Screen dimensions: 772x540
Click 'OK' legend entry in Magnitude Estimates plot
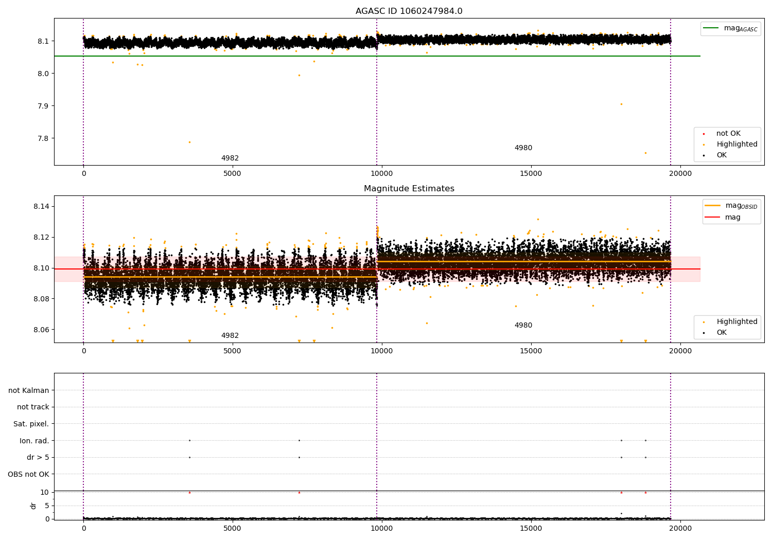point(722,333)
